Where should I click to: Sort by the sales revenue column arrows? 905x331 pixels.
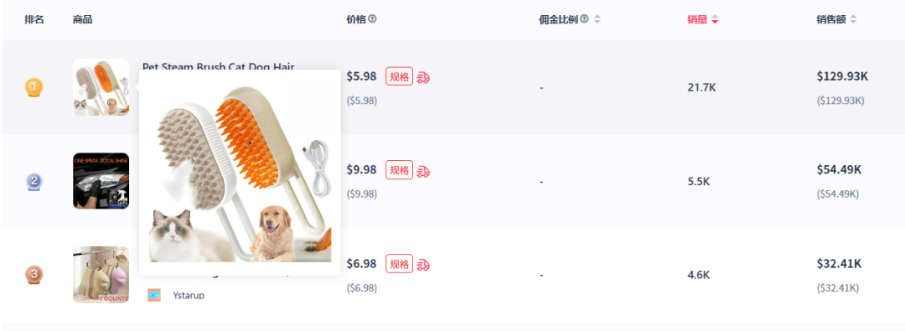tap(853, 19)
